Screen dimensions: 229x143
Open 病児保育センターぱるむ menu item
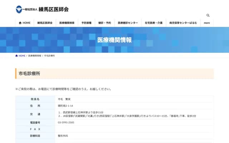tap(183, 23)
